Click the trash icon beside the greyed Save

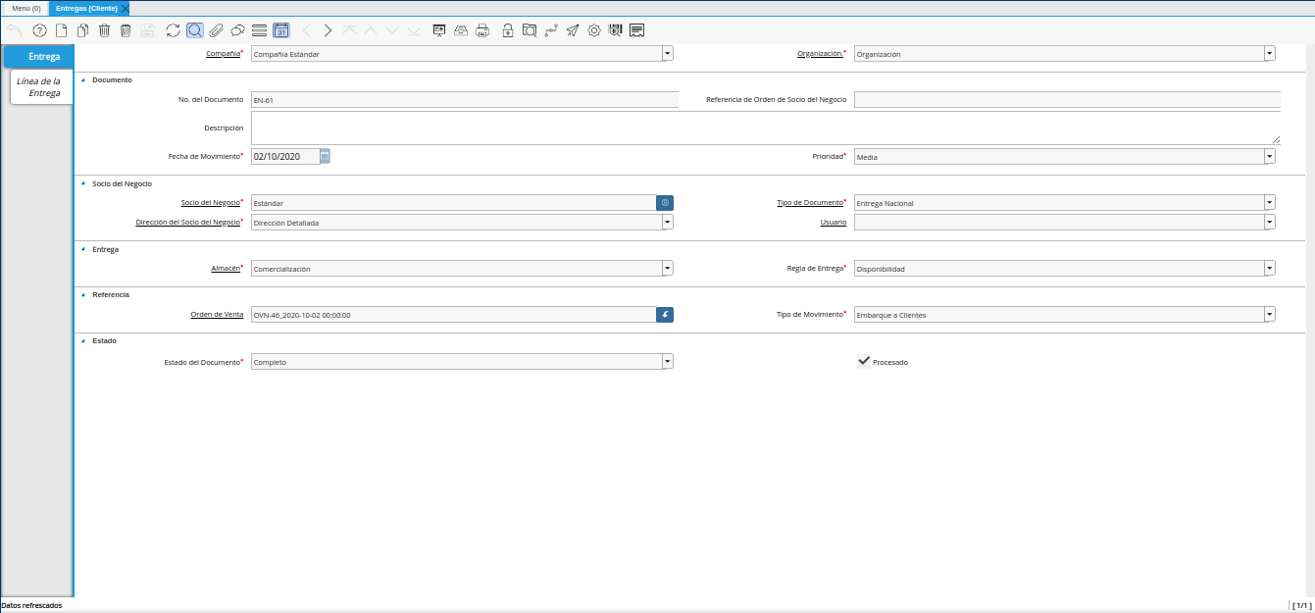point(126,30)
